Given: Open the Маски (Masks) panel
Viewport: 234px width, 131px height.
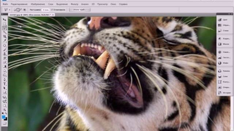Looking at the screenshot, I should click(224, 44).
